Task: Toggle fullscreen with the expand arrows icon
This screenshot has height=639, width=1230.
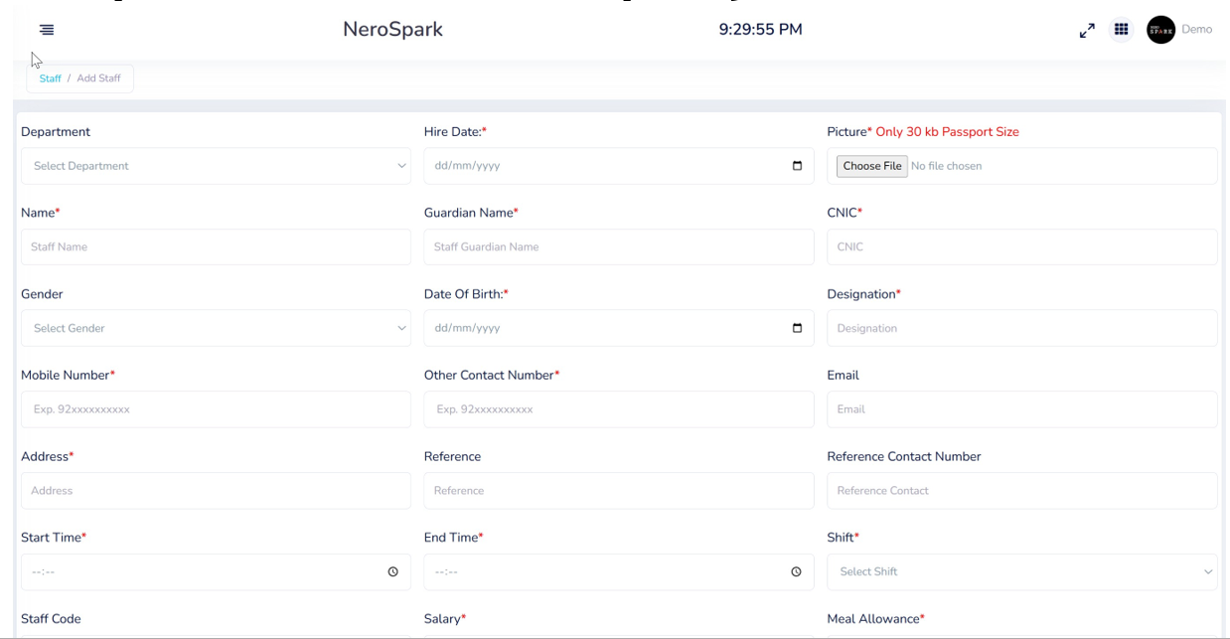Action: tap(1087, 31)
